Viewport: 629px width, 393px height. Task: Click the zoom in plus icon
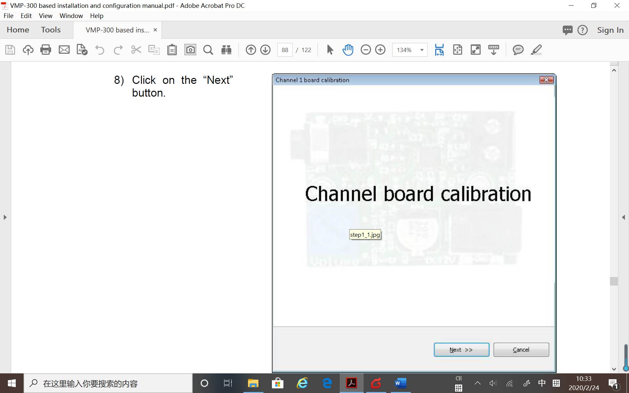coord(380,50)
